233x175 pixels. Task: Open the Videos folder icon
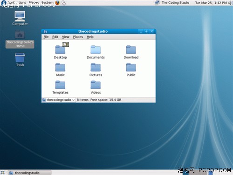point(96,85)
